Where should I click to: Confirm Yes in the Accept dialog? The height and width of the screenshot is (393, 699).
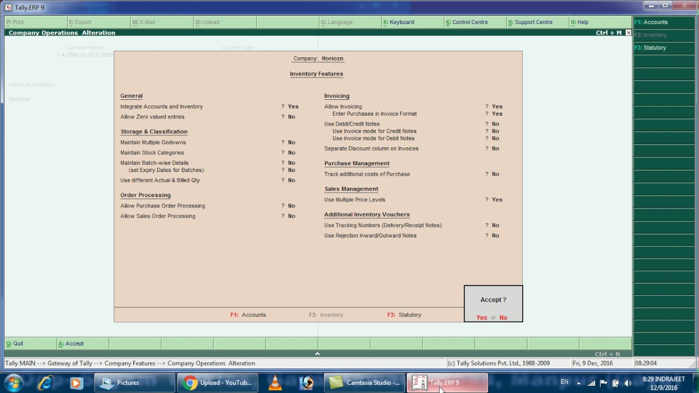(481, 318)
